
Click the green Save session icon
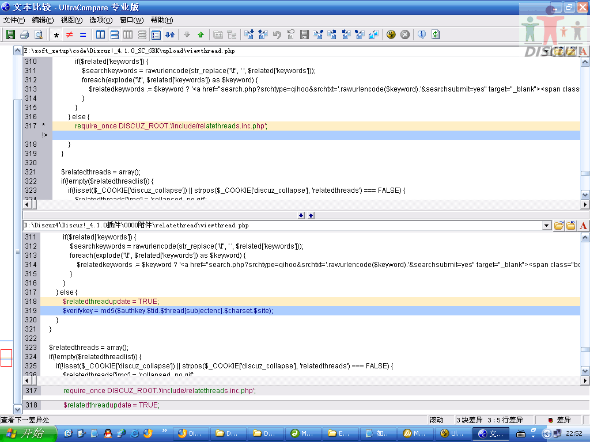(10, 35)
